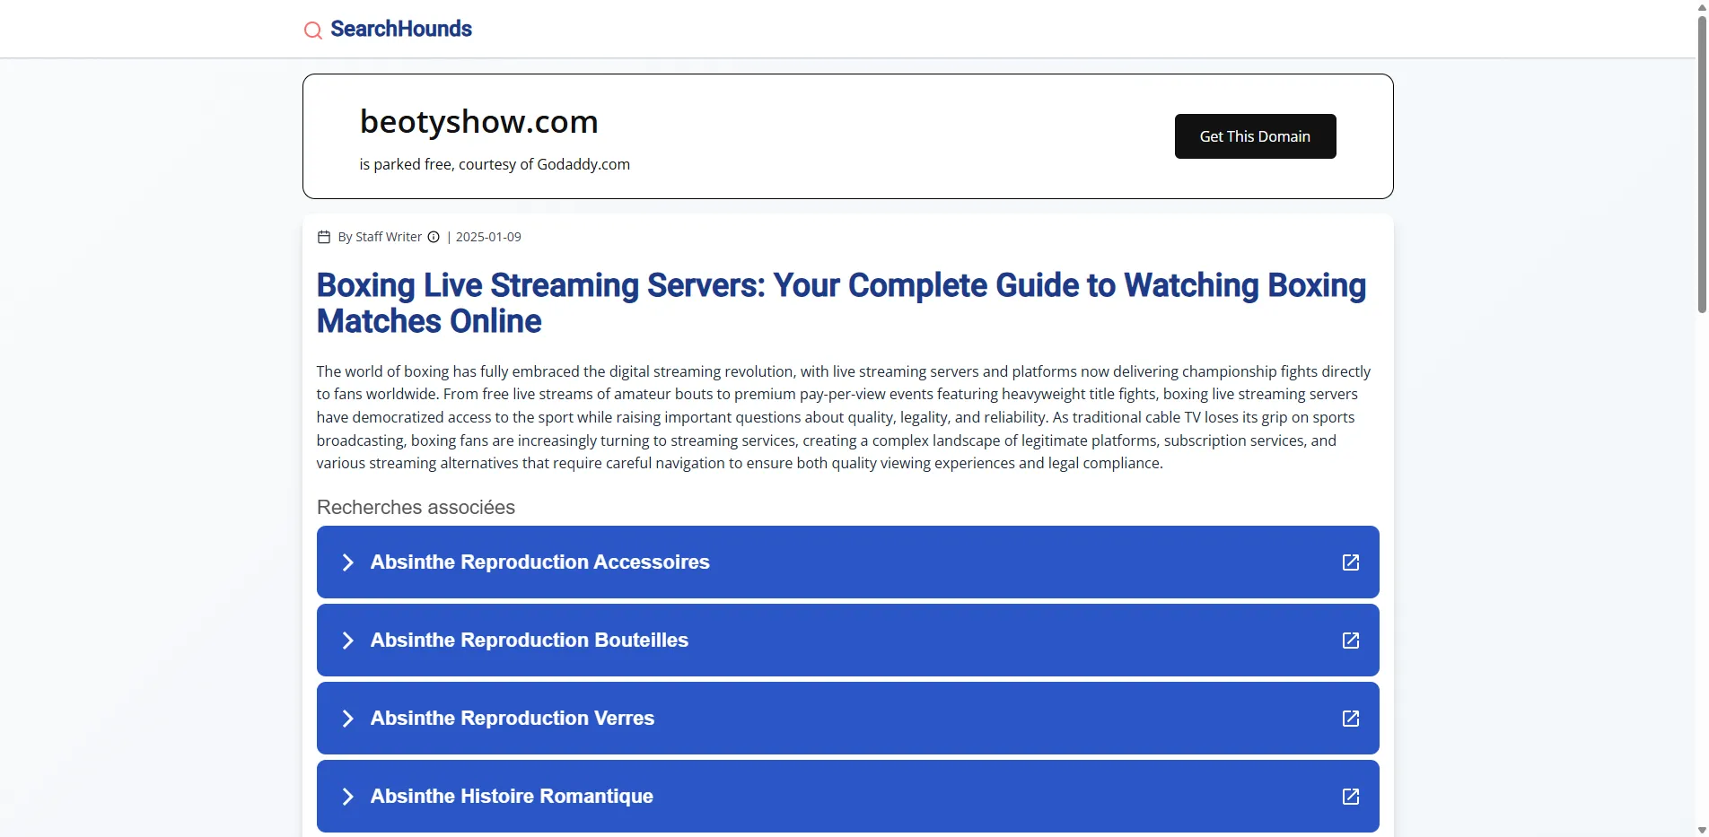Image resolution: width=1709 pixels, height=837 pixels.
Task: Open external link icon for Absinthe Histoire Romantique
Action: pyautogui.click(x=1350, y=797)
